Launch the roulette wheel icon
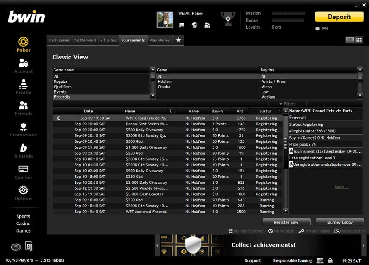 [x=16, y=247]
